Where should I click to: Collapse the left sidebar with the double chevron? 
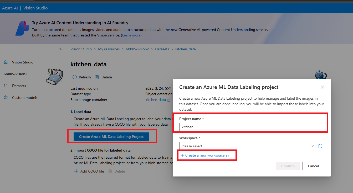[60, 49]
